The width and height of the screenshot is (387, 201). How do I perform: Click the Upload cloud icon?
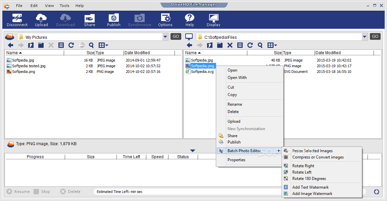(41, 20)
